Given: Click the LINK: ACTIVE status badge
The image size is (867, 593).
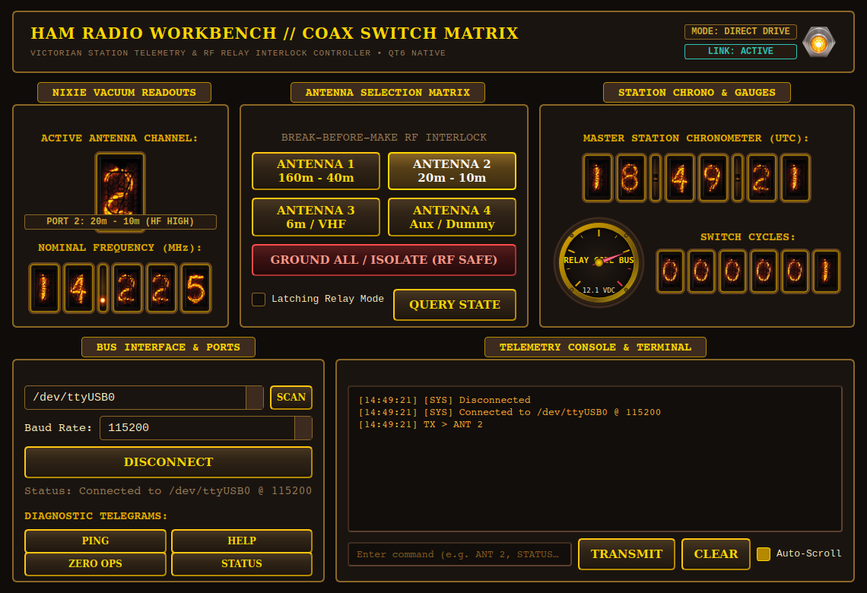Looking at the screenshot, I should pos(741,51).
